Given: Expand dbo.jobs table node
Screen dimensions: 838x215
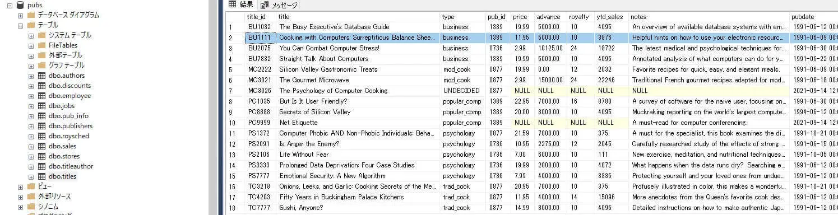Looking at the screenshot, I should pyautogui.click(x=31, y=106).
